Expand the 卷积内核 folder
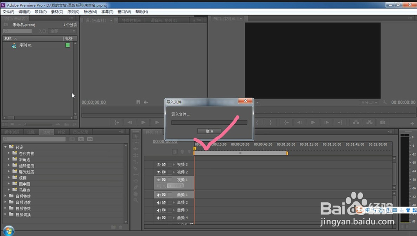Image resolution: width=417 pixels, height=236 pixels. pos(9,153)
